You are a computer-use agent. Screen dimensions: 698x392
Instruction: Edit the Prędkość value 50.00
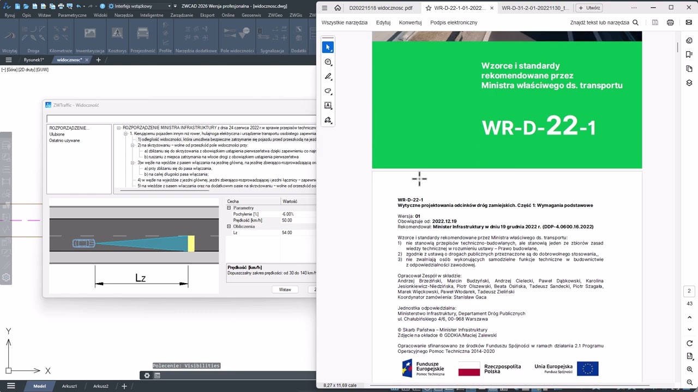[298, 220]
